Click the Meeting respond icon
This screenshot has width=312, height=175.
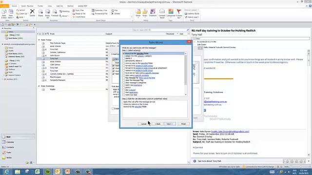(x=60, y=11)
